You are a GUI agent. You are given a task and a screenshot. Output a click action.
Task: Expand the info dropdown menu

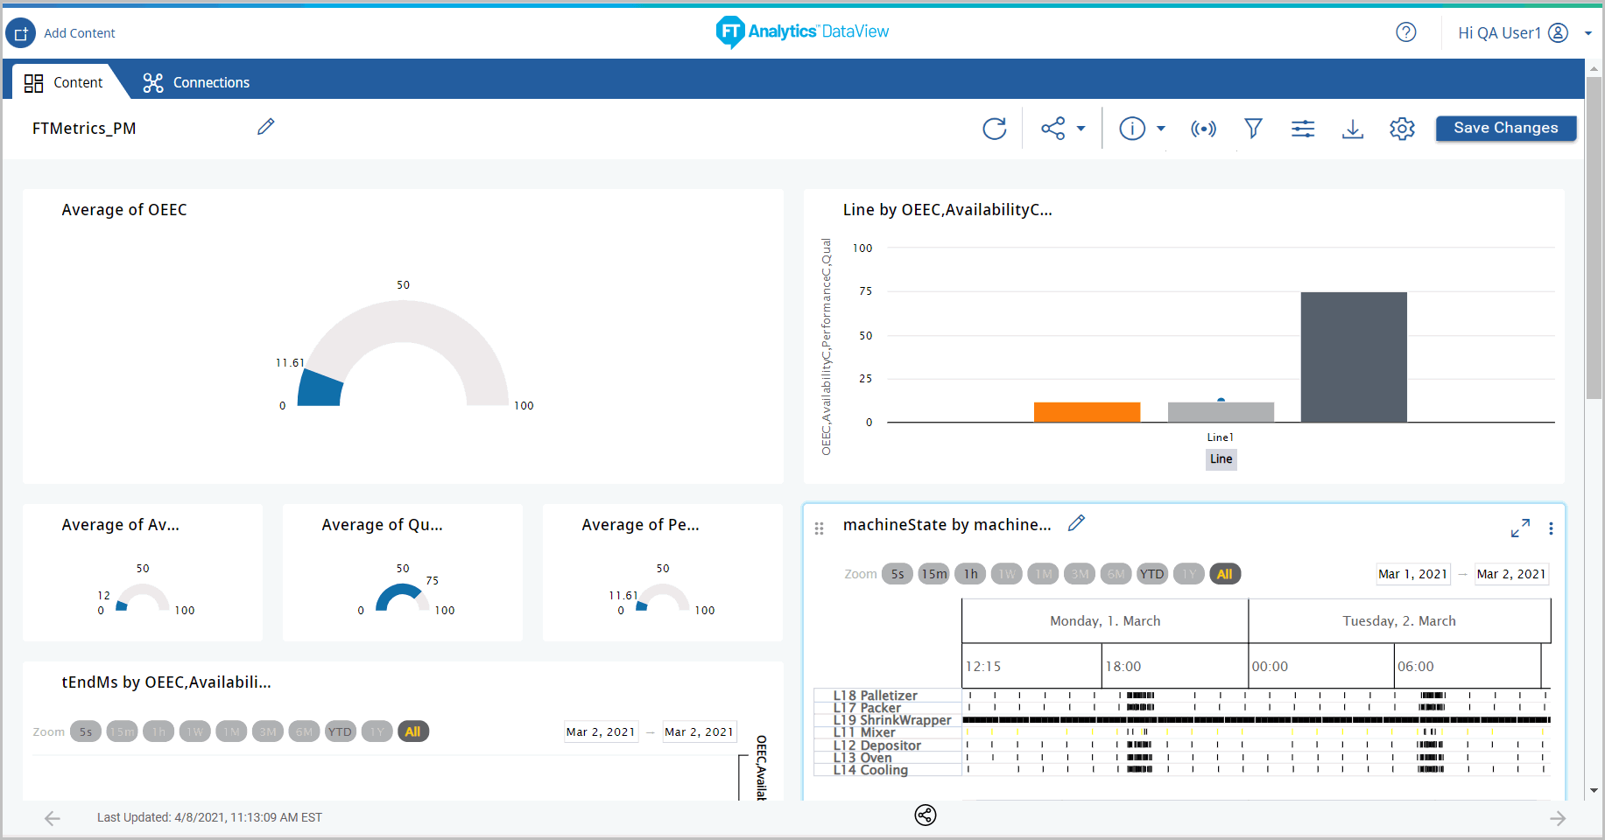point(1161,129)
